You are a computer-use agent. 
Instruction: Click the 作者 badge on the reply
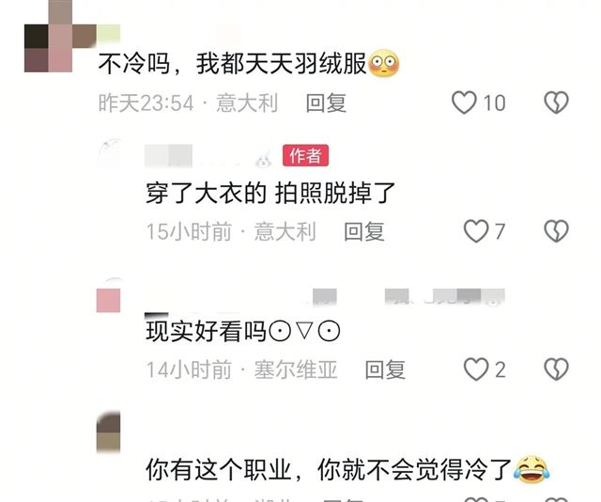(305, 155)
